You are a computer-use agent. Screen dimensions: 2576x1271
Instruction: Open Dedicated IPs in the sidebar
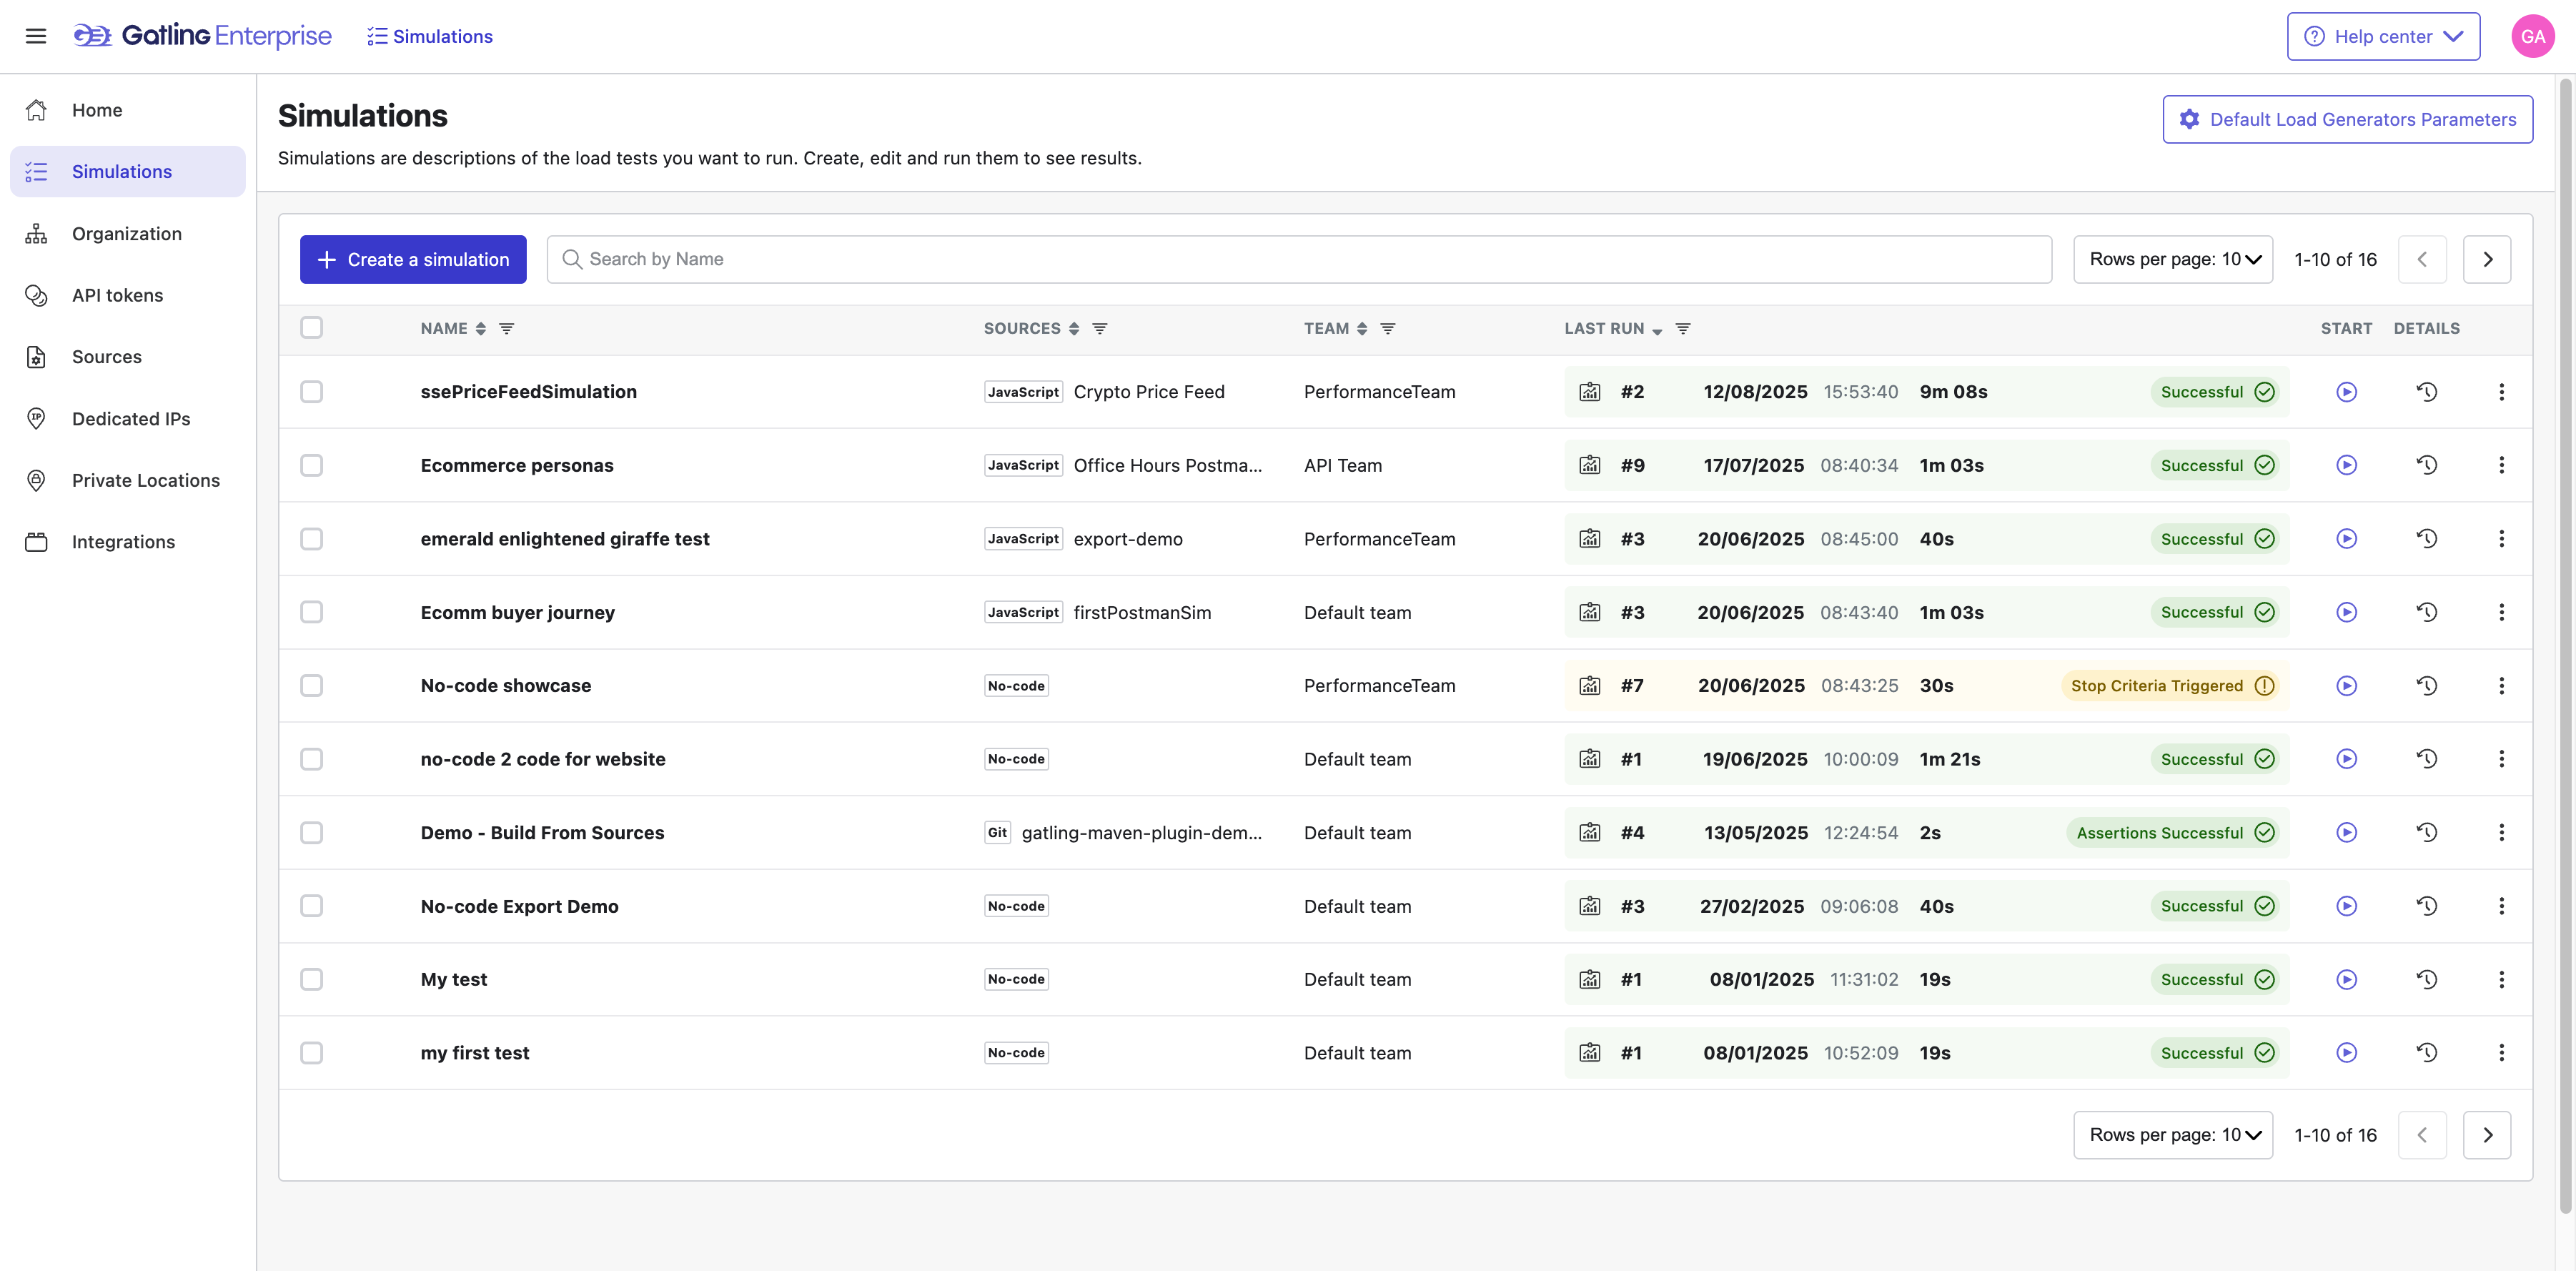click(x=128, y=419)
